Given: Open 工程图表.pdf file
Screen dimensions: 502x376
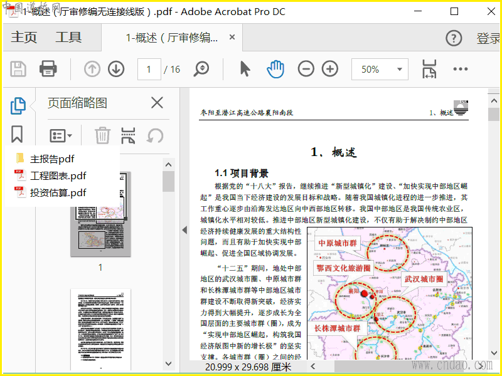Looking at the screenshot, I should coord(58,175).
